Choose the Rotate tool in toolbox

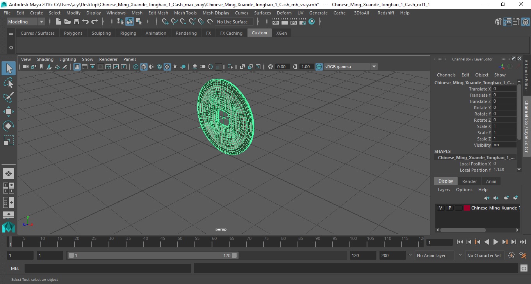pos(9,126)
